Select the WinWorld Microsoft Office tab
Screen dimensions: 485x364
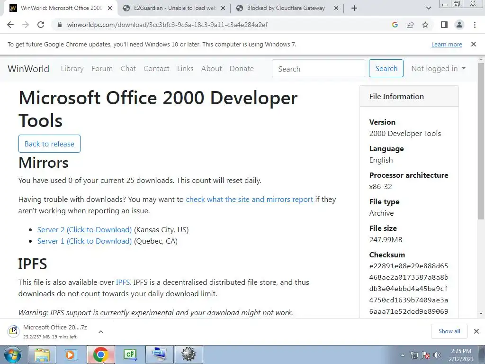click(60, 9)
